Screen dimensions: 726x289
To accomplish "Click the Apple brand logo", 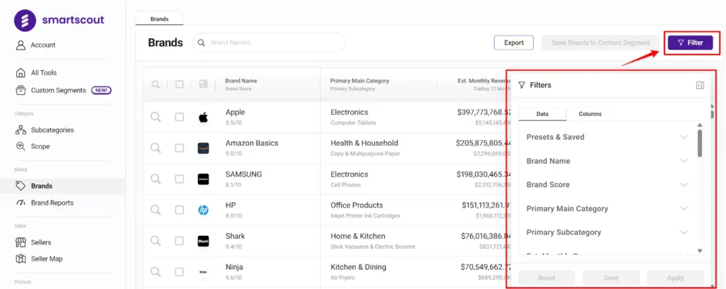I will click(203, 118).
